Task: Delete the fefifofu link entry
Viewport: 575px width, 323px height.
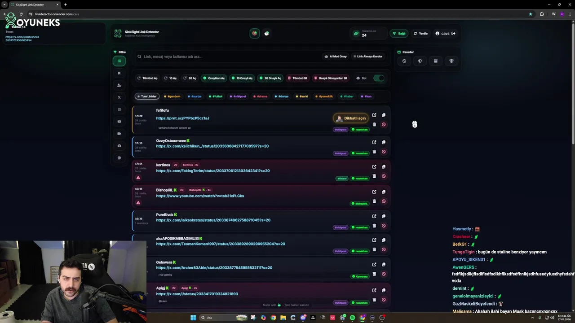Action: click(x=374, y=125)
